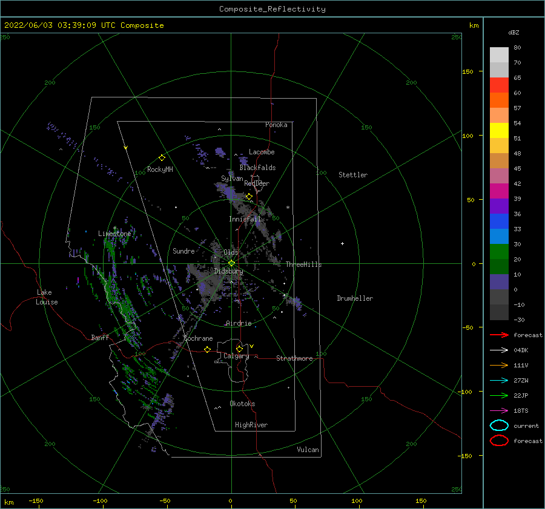Click the Cochrane town label
545x509 pixels.
(198, 338)
